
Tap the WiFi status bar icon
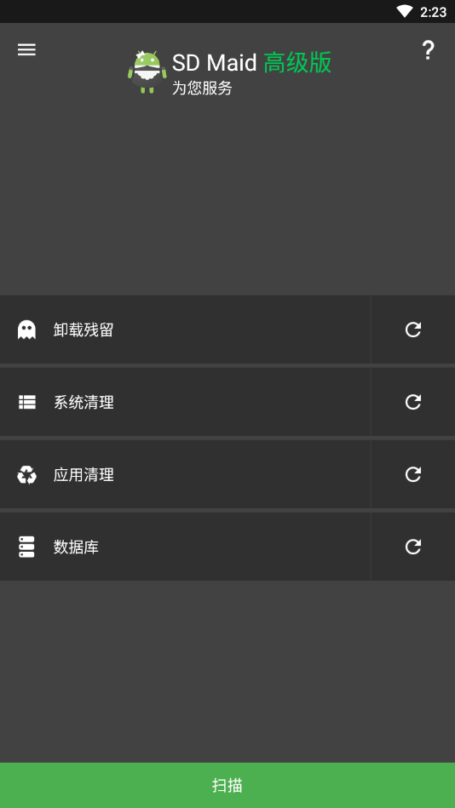point(405,11)
